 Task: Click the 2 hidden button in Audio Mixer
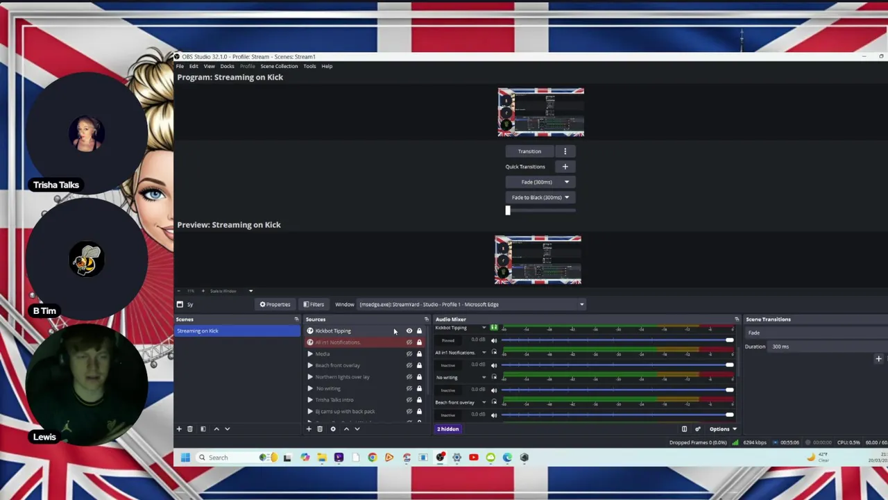tap(448, 429)
